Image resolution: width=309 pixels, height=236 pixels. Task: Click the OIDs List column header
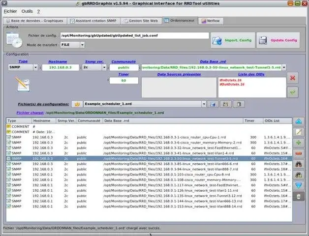point(278,121)
